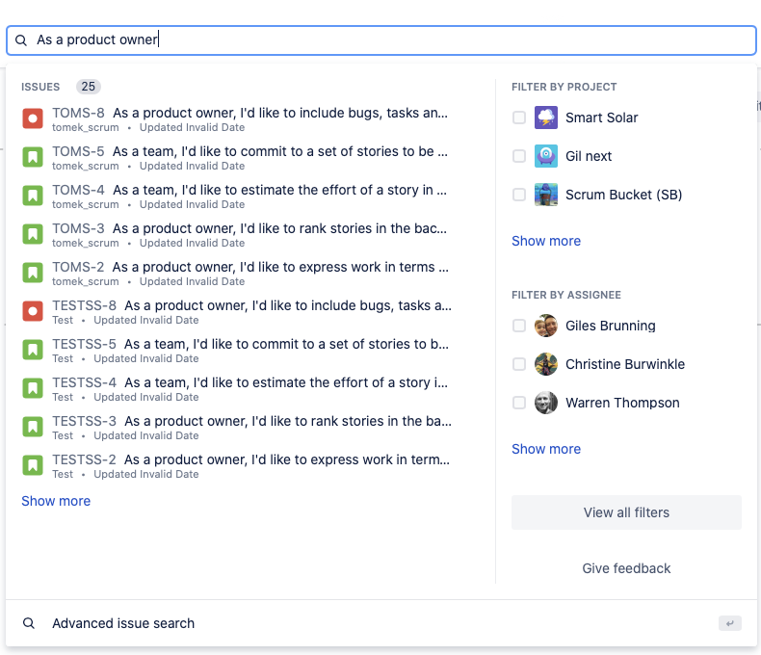The width and height of the screenshot is (761, 655).
Task: Click the Giles Brunning name label
Action: pyautogui.click(x=610, y=326)
